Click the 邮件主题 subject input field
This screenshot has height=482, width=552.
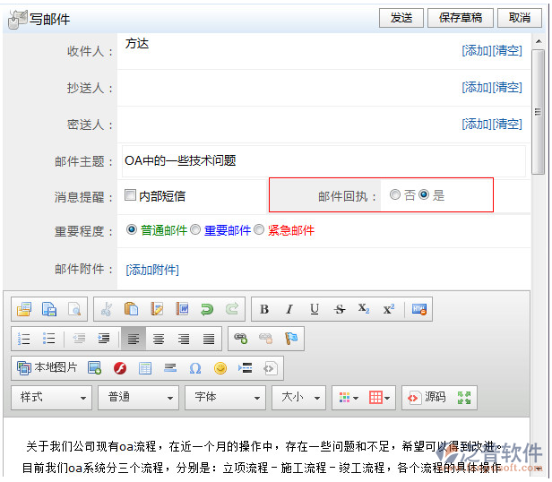tap(323, 161)
